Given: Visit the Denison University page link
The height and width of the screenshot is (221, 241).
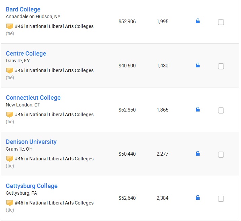Looking at the screenshot, I should 31,142.
